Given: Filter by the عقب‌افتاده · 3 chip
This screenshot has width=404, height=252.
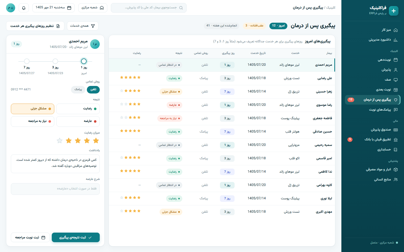Looking at the screenshot, I should (x=254, y=26).
